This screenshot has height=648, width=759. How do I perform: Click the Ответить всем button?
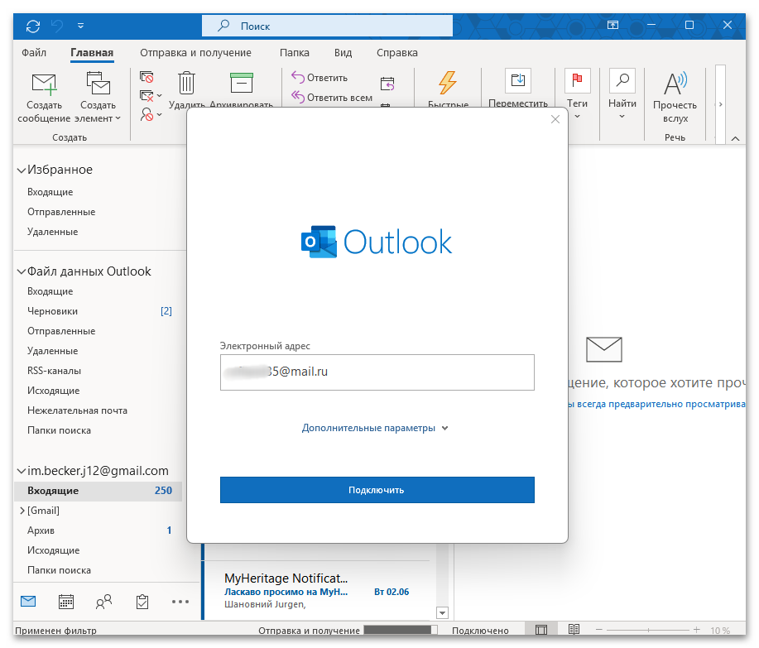(x=332, y=98)
